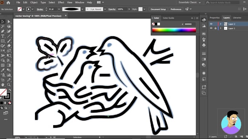Screen dimensions: 248x139
Task: Choose the Perspective Grid tool
Action: [x=9, y=60]
